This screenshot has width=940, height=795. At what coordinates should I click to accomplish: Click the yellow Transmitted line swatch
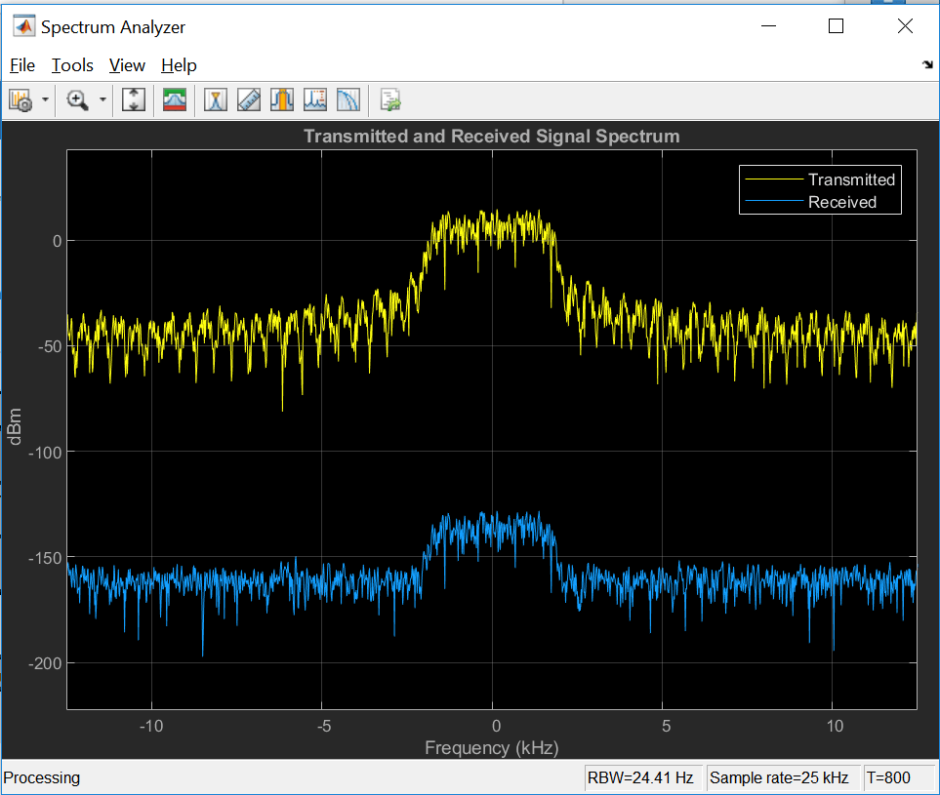pos(774,179)
